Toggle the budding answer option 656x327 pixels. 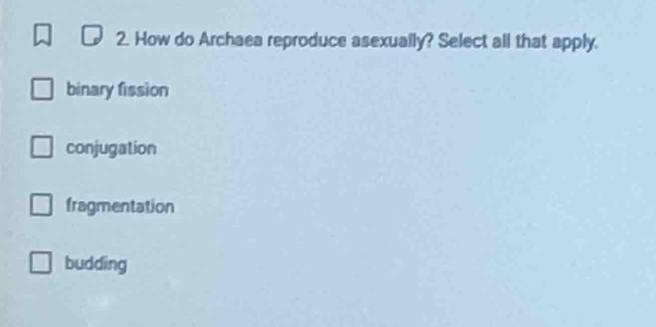pos(42,263)
